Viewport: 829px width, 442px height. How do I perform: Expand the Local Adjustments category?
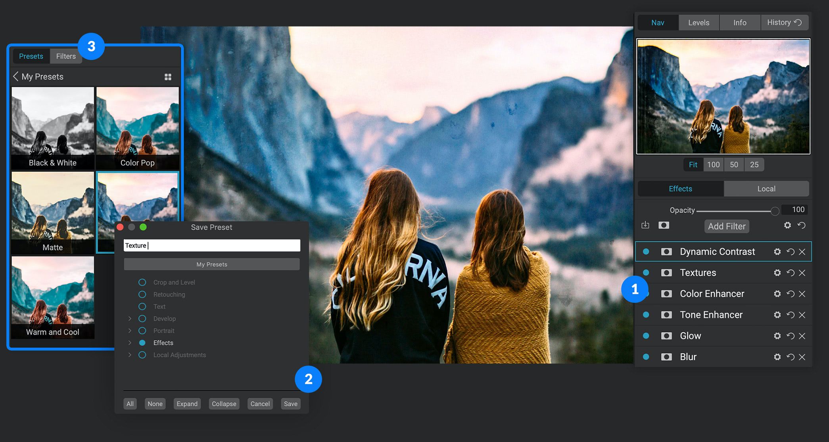pyautogui.click(x=128, y=356)
